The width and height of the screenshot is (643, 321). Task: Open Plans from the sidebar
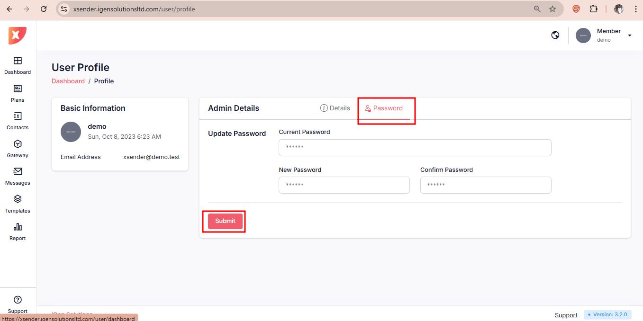[x=18, y=89]
